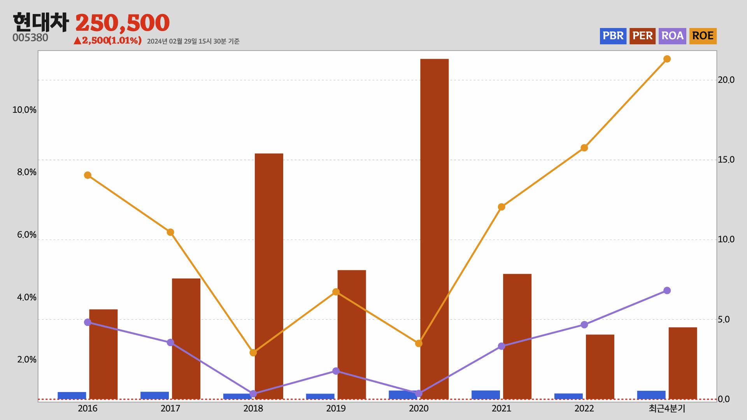The image size is (747, 420).
Task: Select the 2020 PER bar
Action: tap(434, 229)
